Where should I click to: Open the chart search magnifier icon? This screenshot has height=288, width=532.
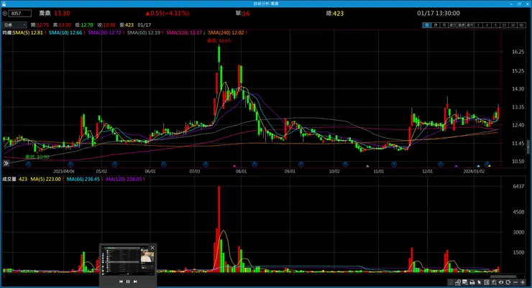[x=465, y=282]
